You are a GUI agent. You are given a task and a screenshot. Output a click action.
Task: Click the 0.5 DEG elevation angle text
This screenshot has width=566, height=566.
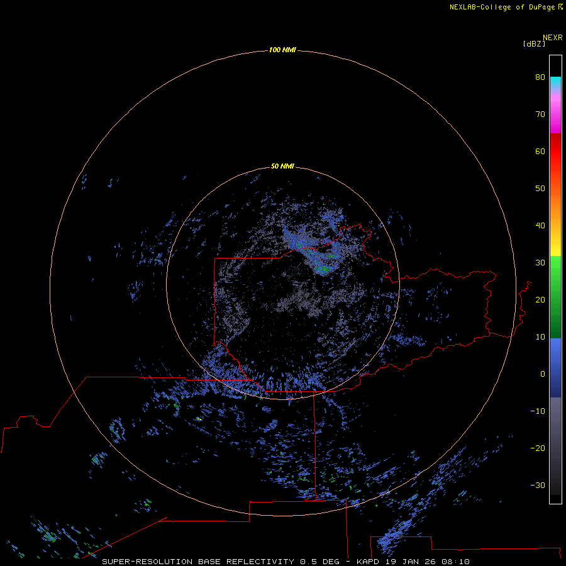coord(321,562)
